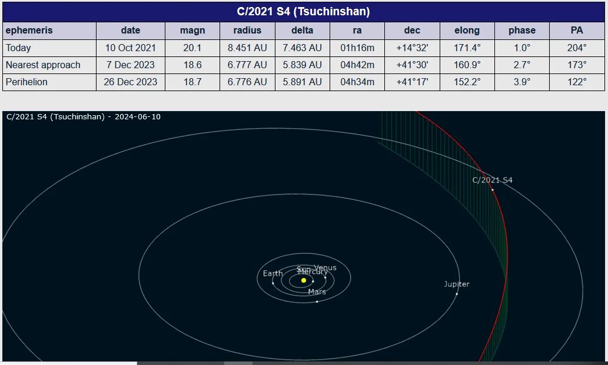Click magnitude value 18.7

(192, 82)
